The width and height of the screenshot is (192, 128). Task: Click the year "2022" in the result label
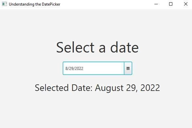[x=150, y=88]
